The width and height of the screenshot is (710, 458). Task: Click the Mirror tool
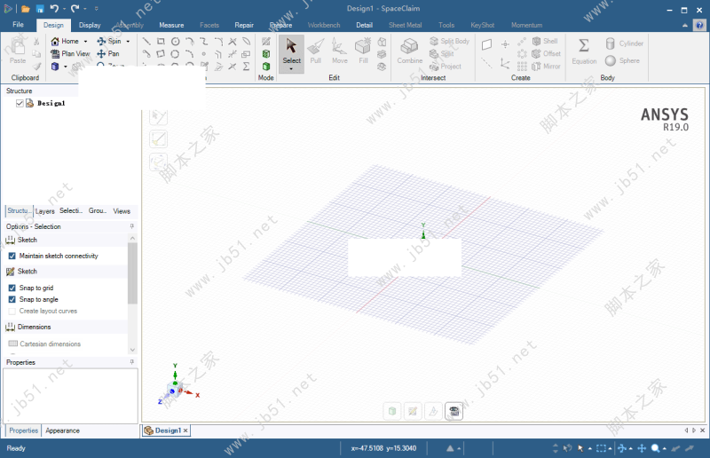tap(546, 67)
